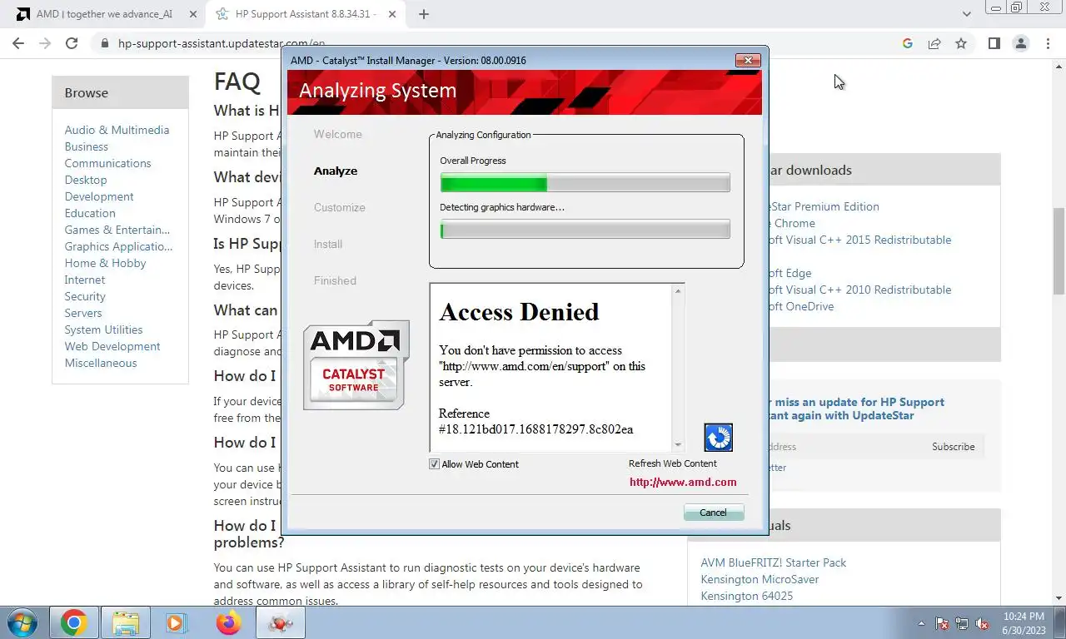Image resolution: width=1066 pixels, height=639 pixels.
Task: Open the http://www.amd.com link
Action: point(683,482)
